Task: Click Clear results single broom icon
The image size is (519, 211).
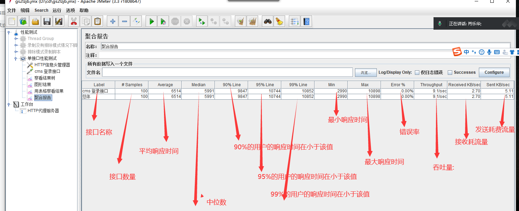Action: point(240,21)
